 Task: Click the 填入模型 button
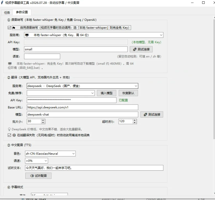[x=107, y=93]
